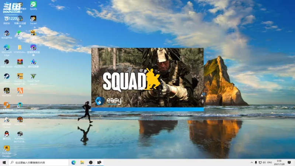The width and height of the screenshot is (295, 166).
Task: Click the Windows Start button
Action: (x=4, y=162)
